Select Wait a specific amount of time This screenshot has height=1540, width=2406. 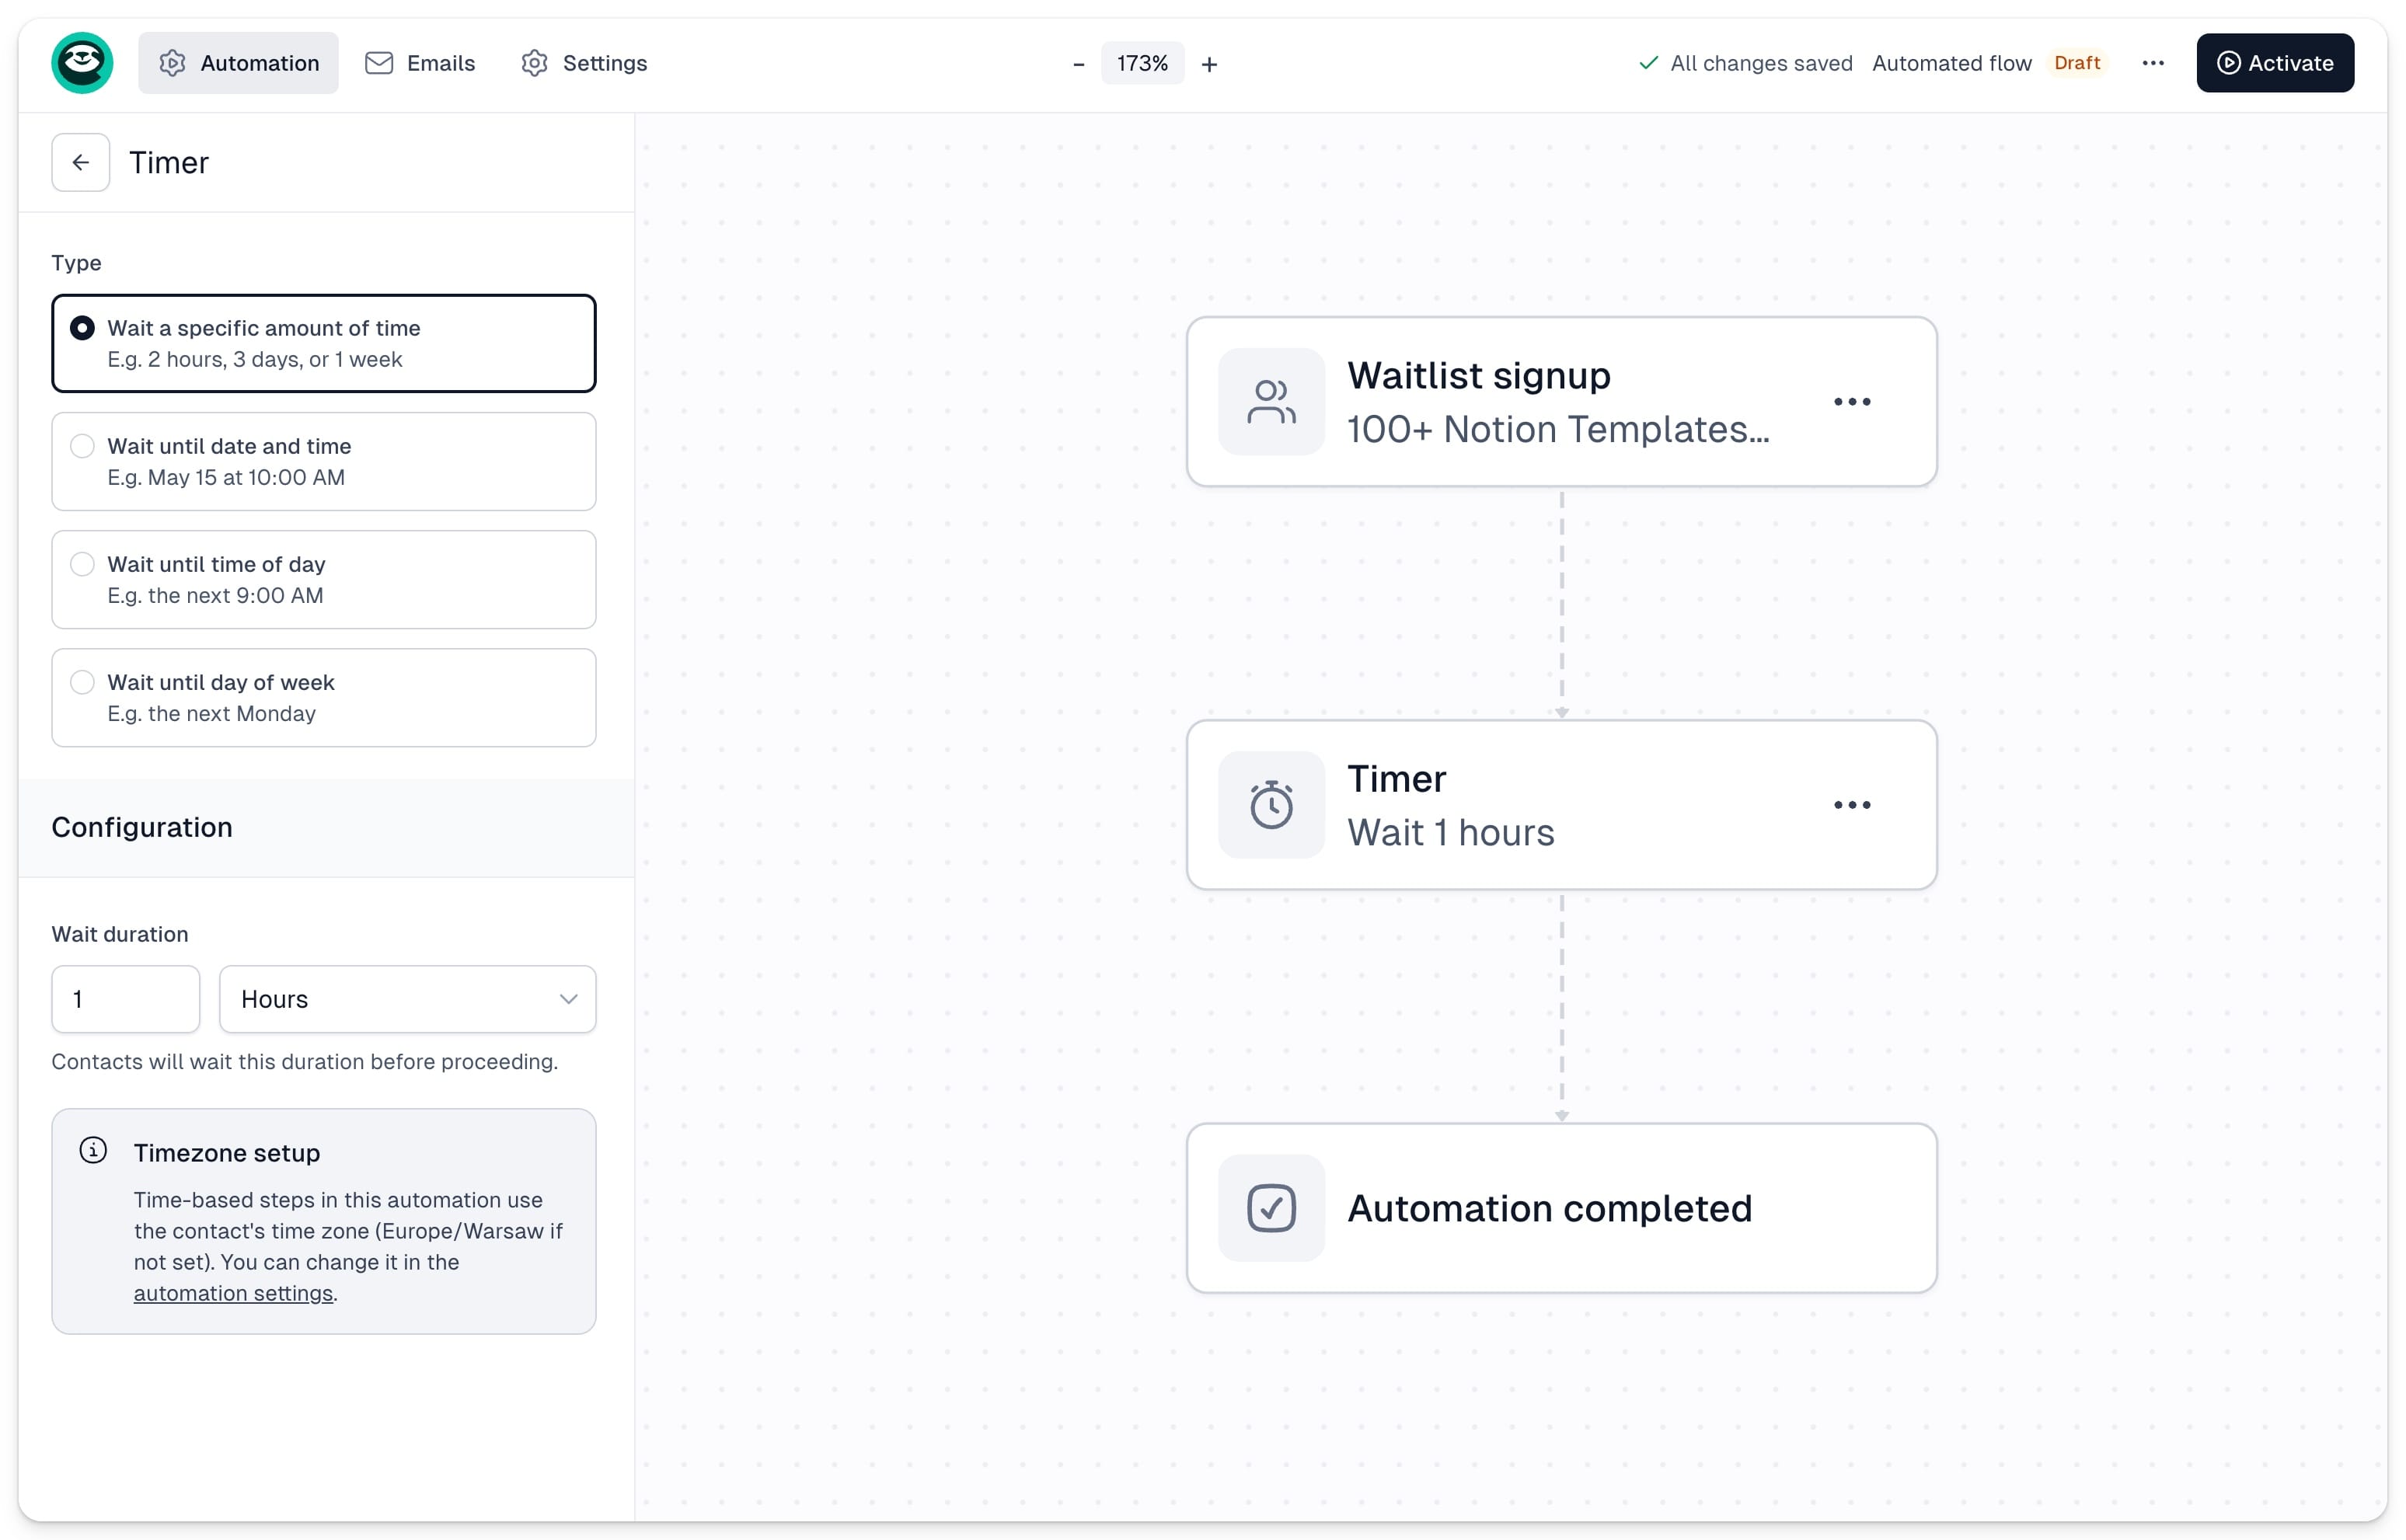pyautogui.click(x=324, y=343)
